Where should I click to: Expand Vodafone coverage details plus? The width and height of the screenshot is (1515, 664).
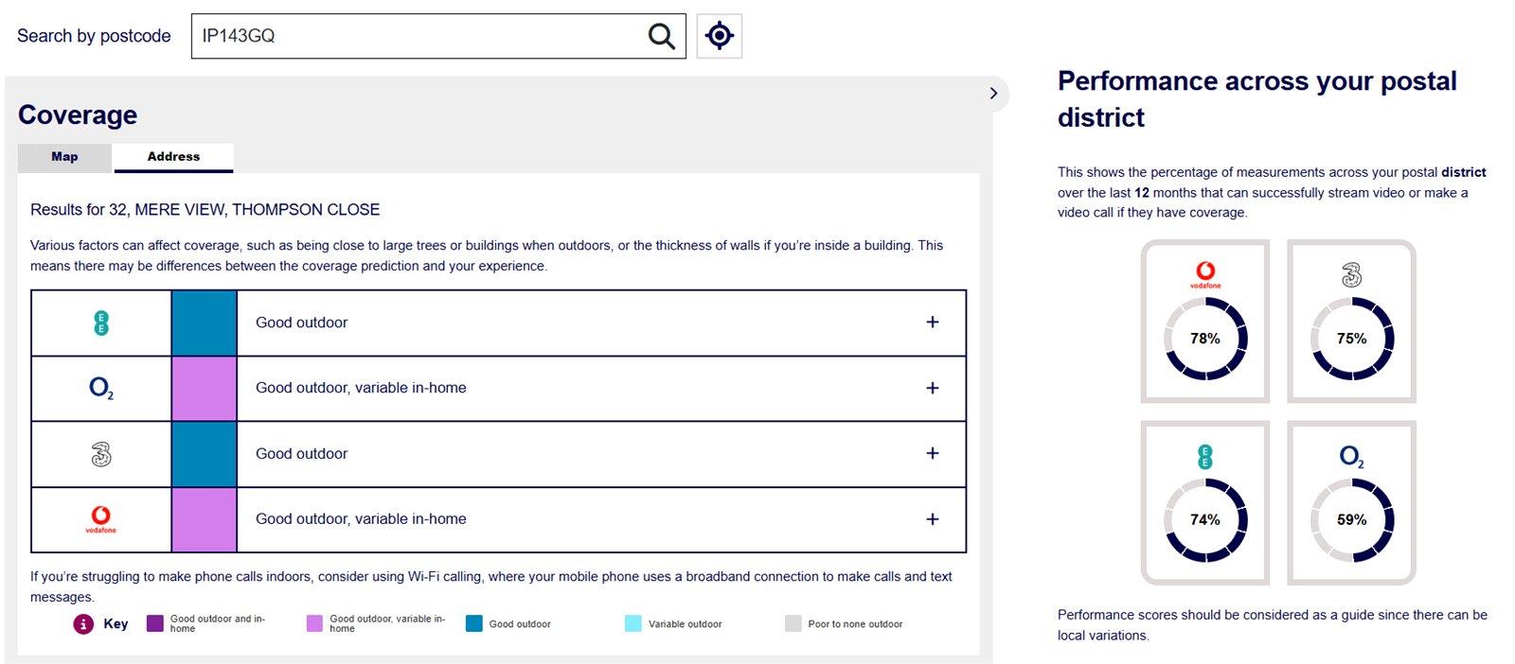click(933, 519)
